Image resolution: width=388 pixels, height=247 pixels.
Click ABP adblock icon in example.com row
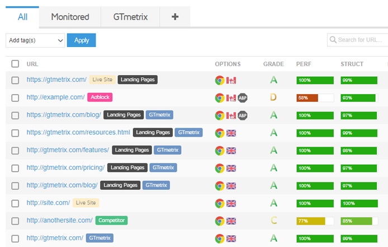click(243, 98)
